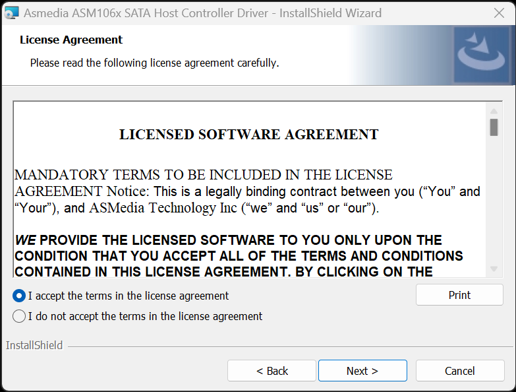Image resolution: width=516 pixels, height=392 pixels.
Task: Click the license text scrollbar thumb
Action: click(x=494, y=127)
